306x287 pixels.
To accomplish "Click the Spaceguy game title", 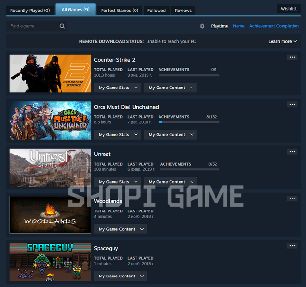I will pos(106,248).
